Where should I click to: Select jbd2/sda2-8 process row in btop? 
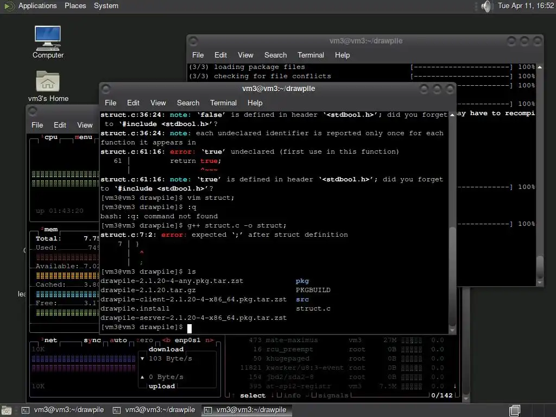[342, 377]
